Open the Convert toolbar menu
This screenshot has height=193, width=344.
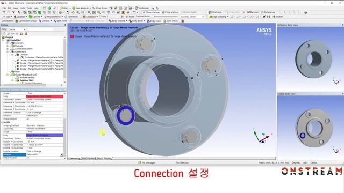click(x=35, y=17)
